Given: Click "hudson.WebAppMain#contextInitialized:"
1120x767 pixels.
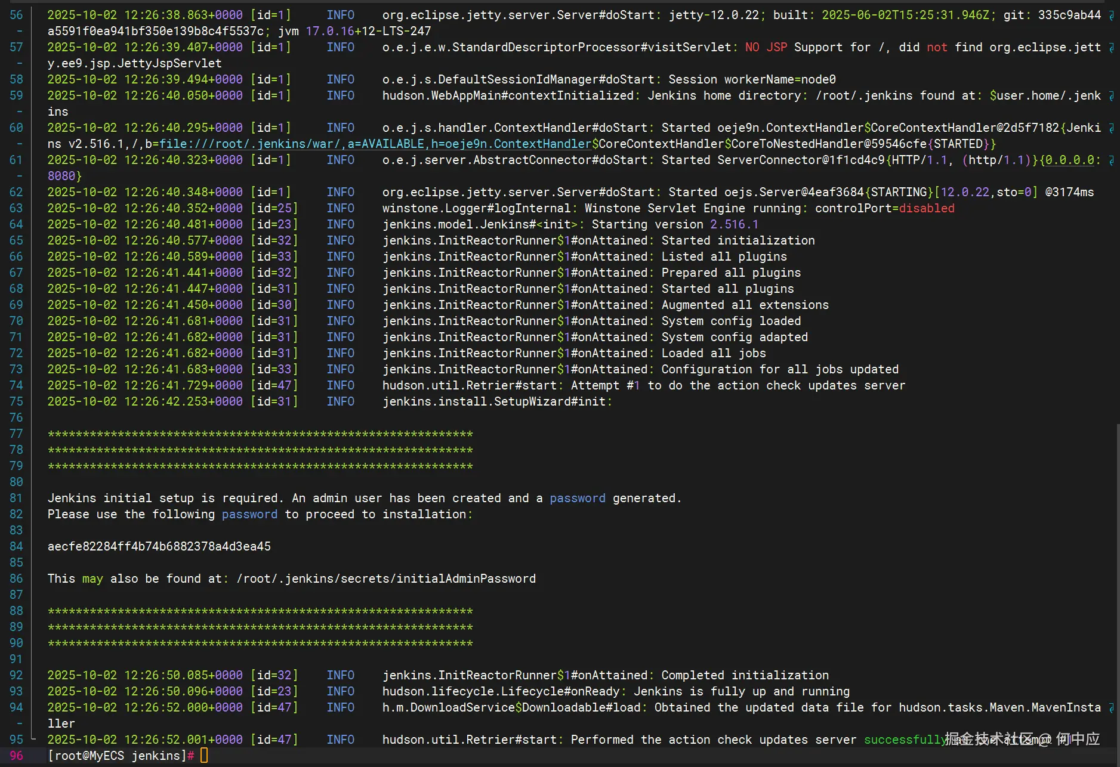Looking at the screenshot, I should [511, 95].
